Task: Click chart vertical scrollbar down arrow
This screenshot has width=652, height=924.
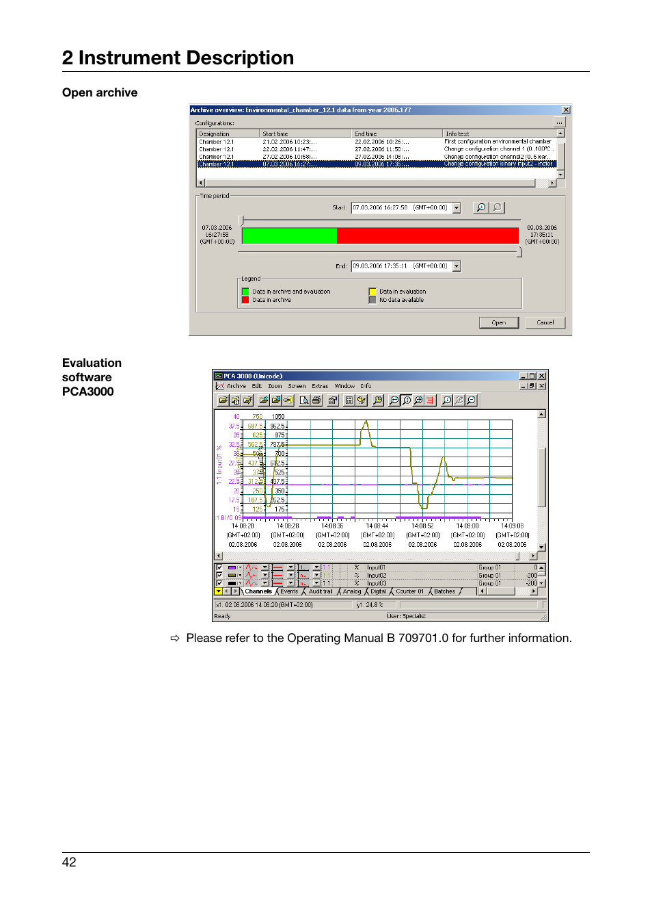Action: (x=542, y=548)
